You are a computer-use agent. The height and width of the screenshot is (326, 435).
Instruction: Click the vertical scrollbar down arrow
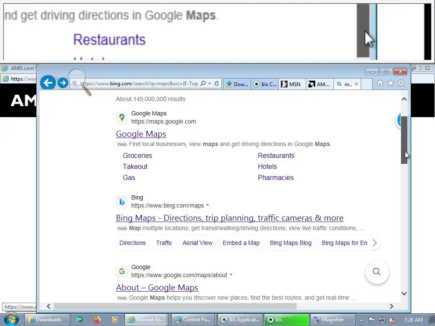point(404,293)
